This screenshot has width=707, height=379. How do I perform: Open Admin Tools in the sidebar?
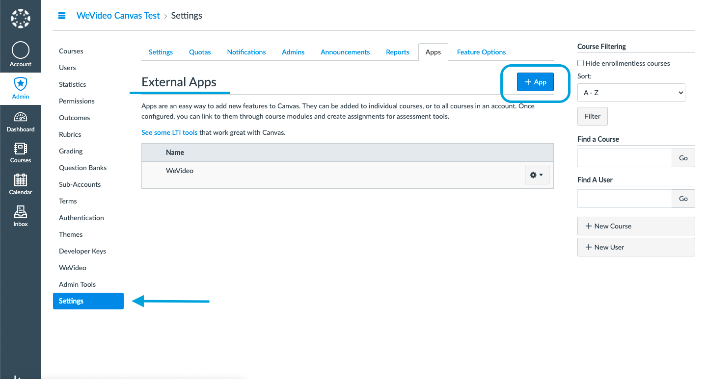point(77,284)
